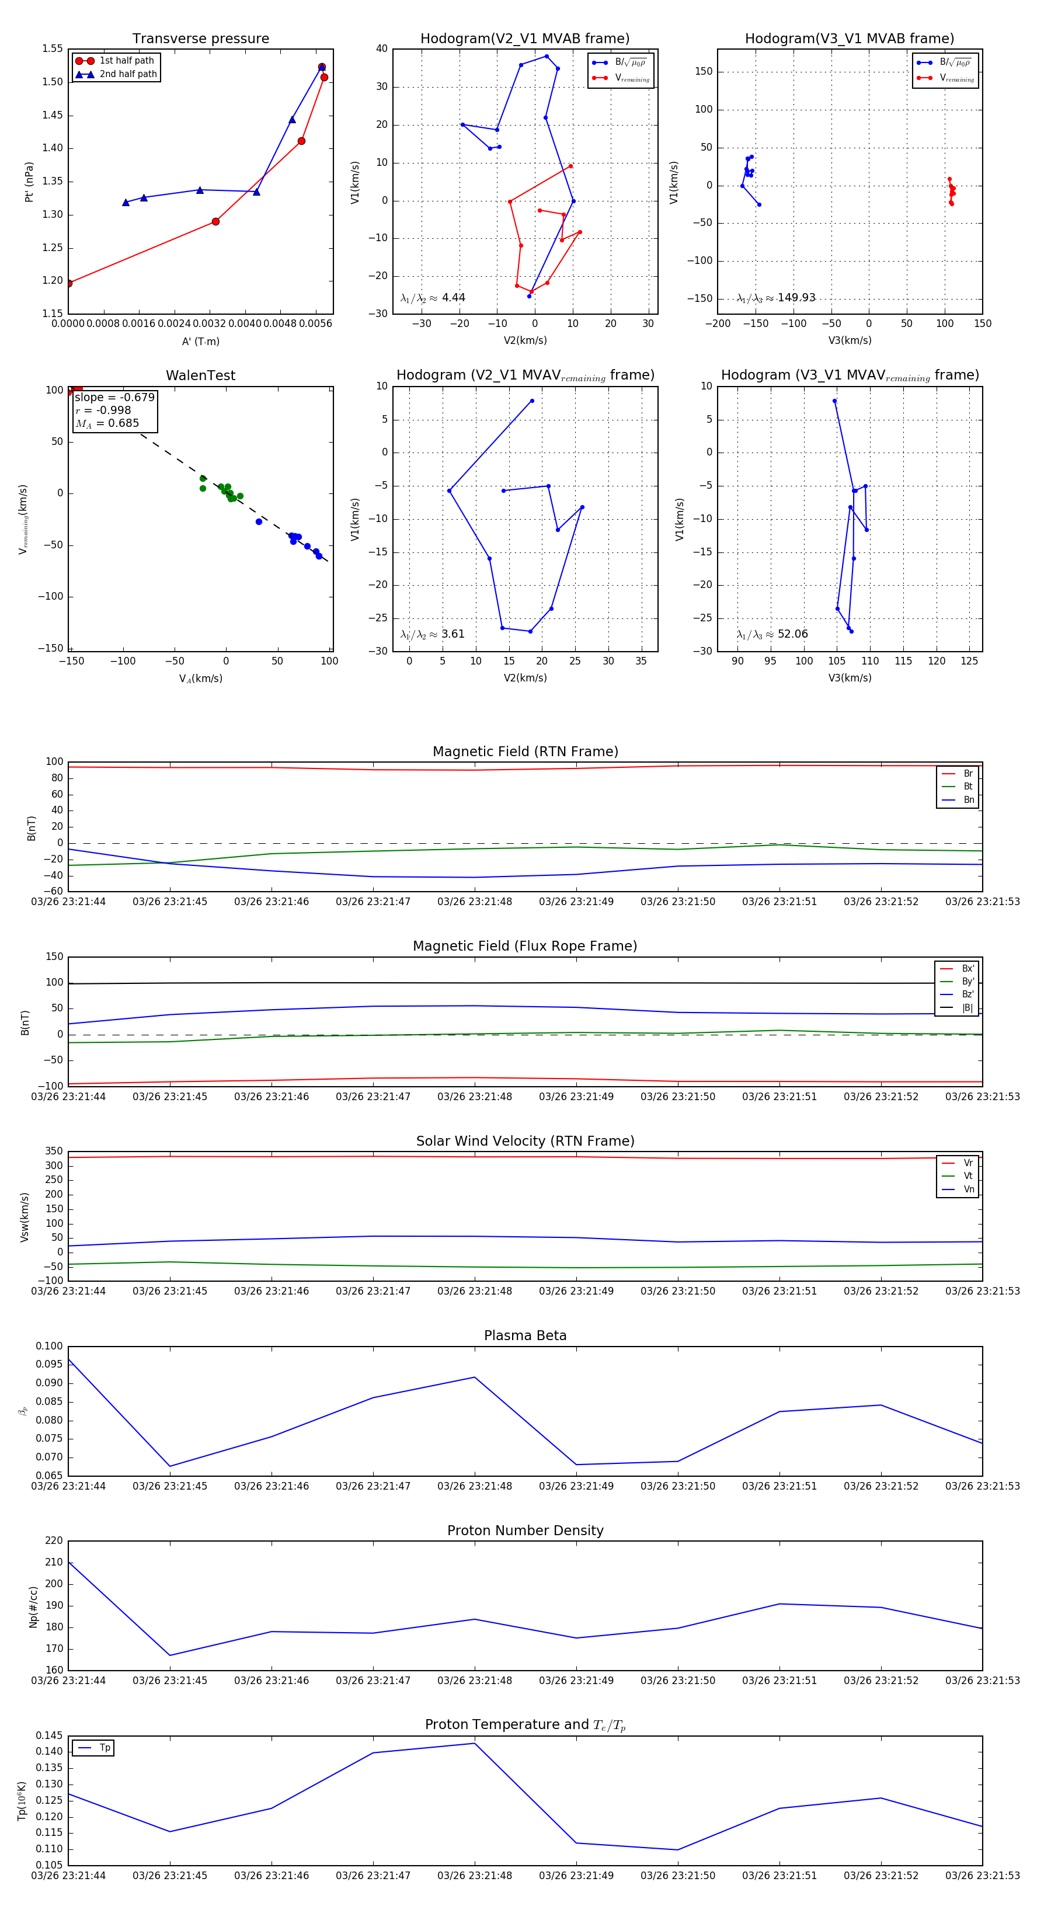Click the Bn legend entry in RTN magnetic field
1051x1927 pixels.
(x=958, y=799)
